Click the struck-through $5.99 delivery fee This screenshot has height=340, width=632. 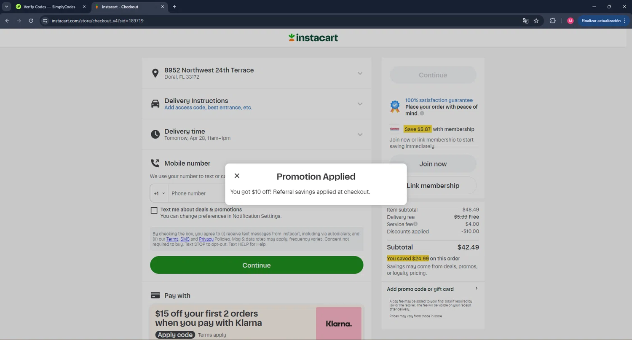[x=461, y=217]
